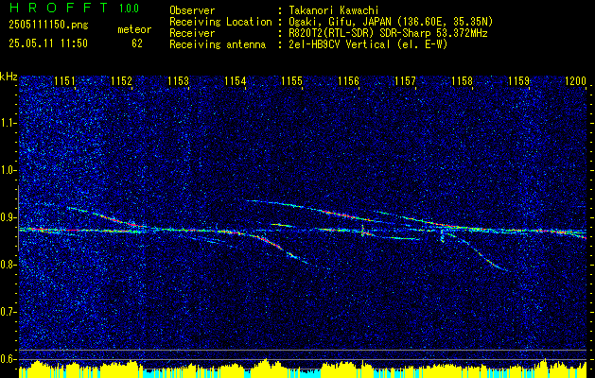Click the meteor count 62

point(137,43)
